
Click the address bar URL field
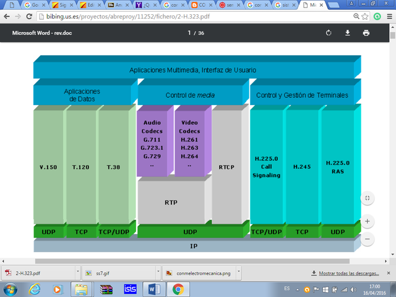[194, 17]
